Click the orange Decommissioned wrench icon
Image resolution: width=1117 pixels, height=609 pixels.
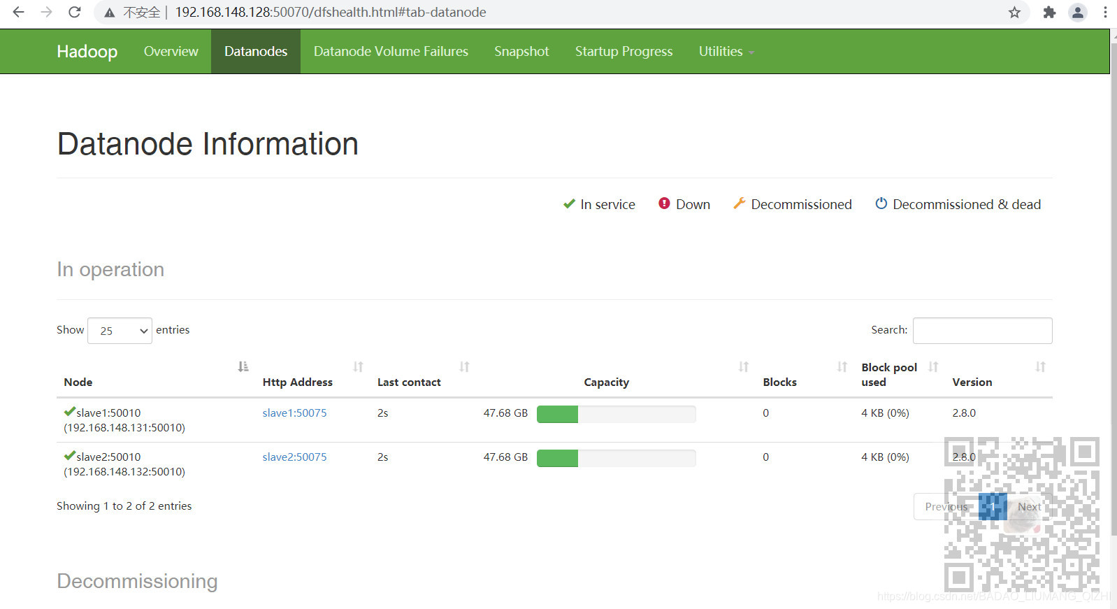coord(739,203)
